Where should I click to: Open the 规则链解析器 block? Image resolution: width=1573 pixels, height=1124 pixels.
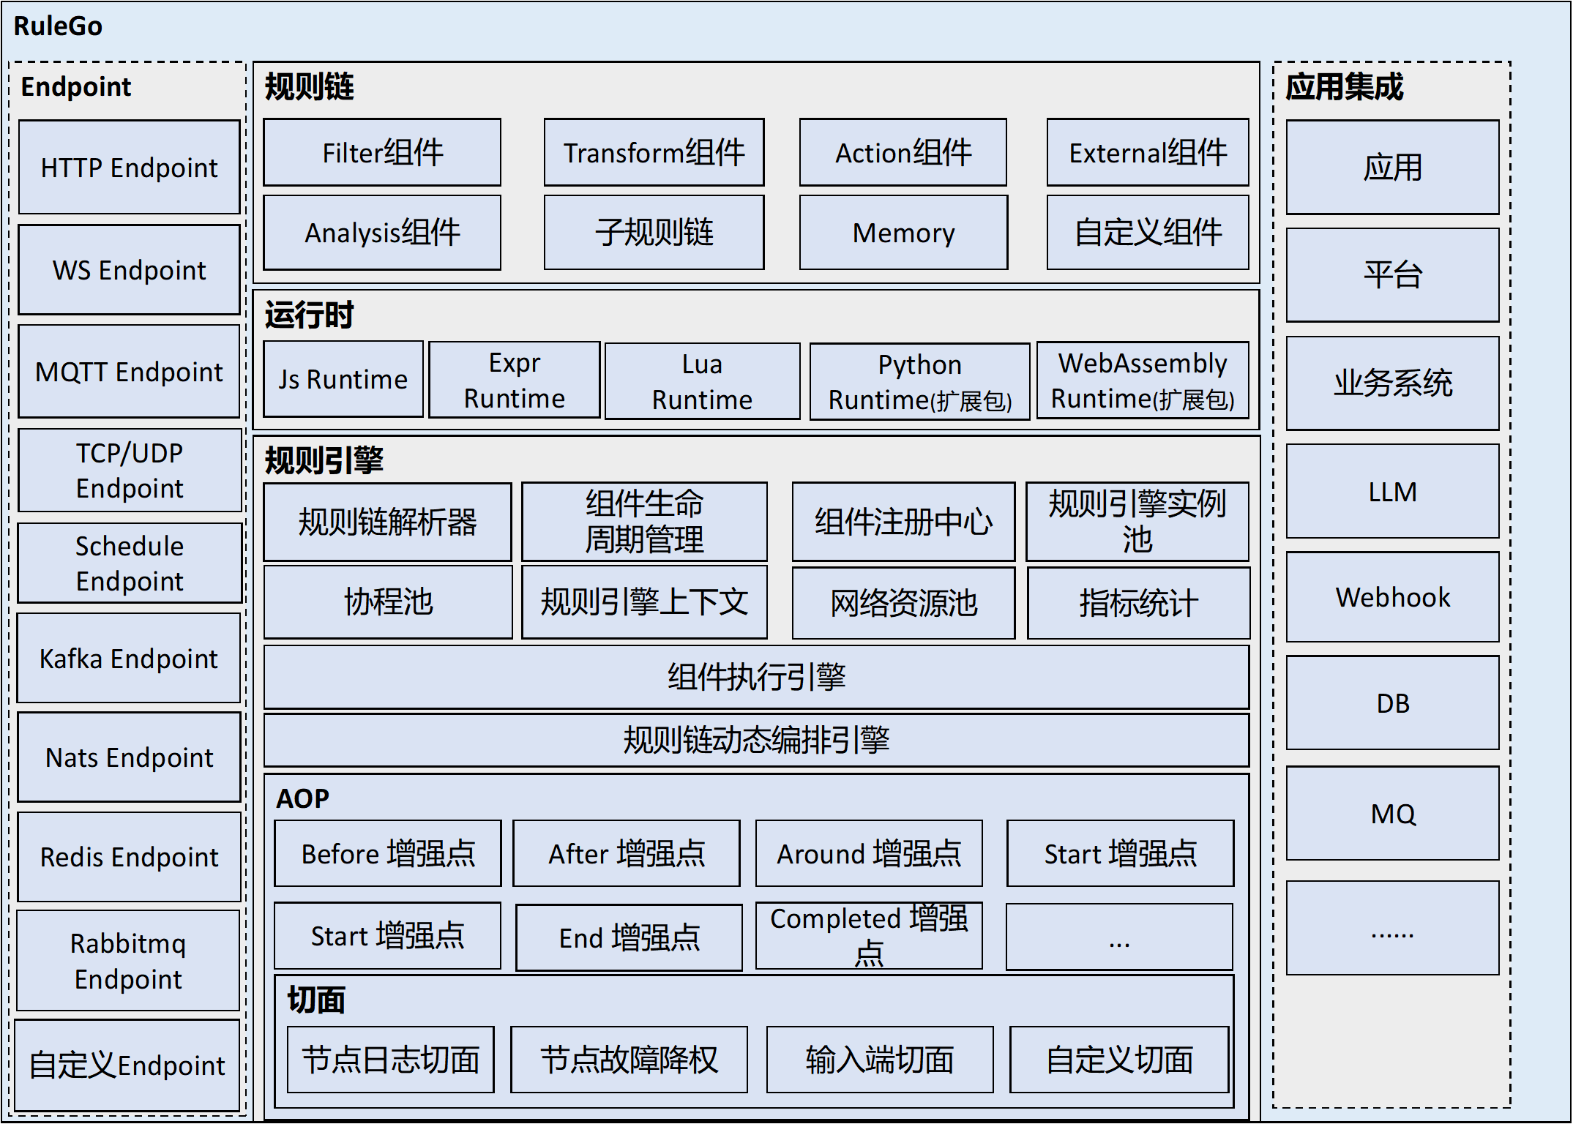[386, 521]
